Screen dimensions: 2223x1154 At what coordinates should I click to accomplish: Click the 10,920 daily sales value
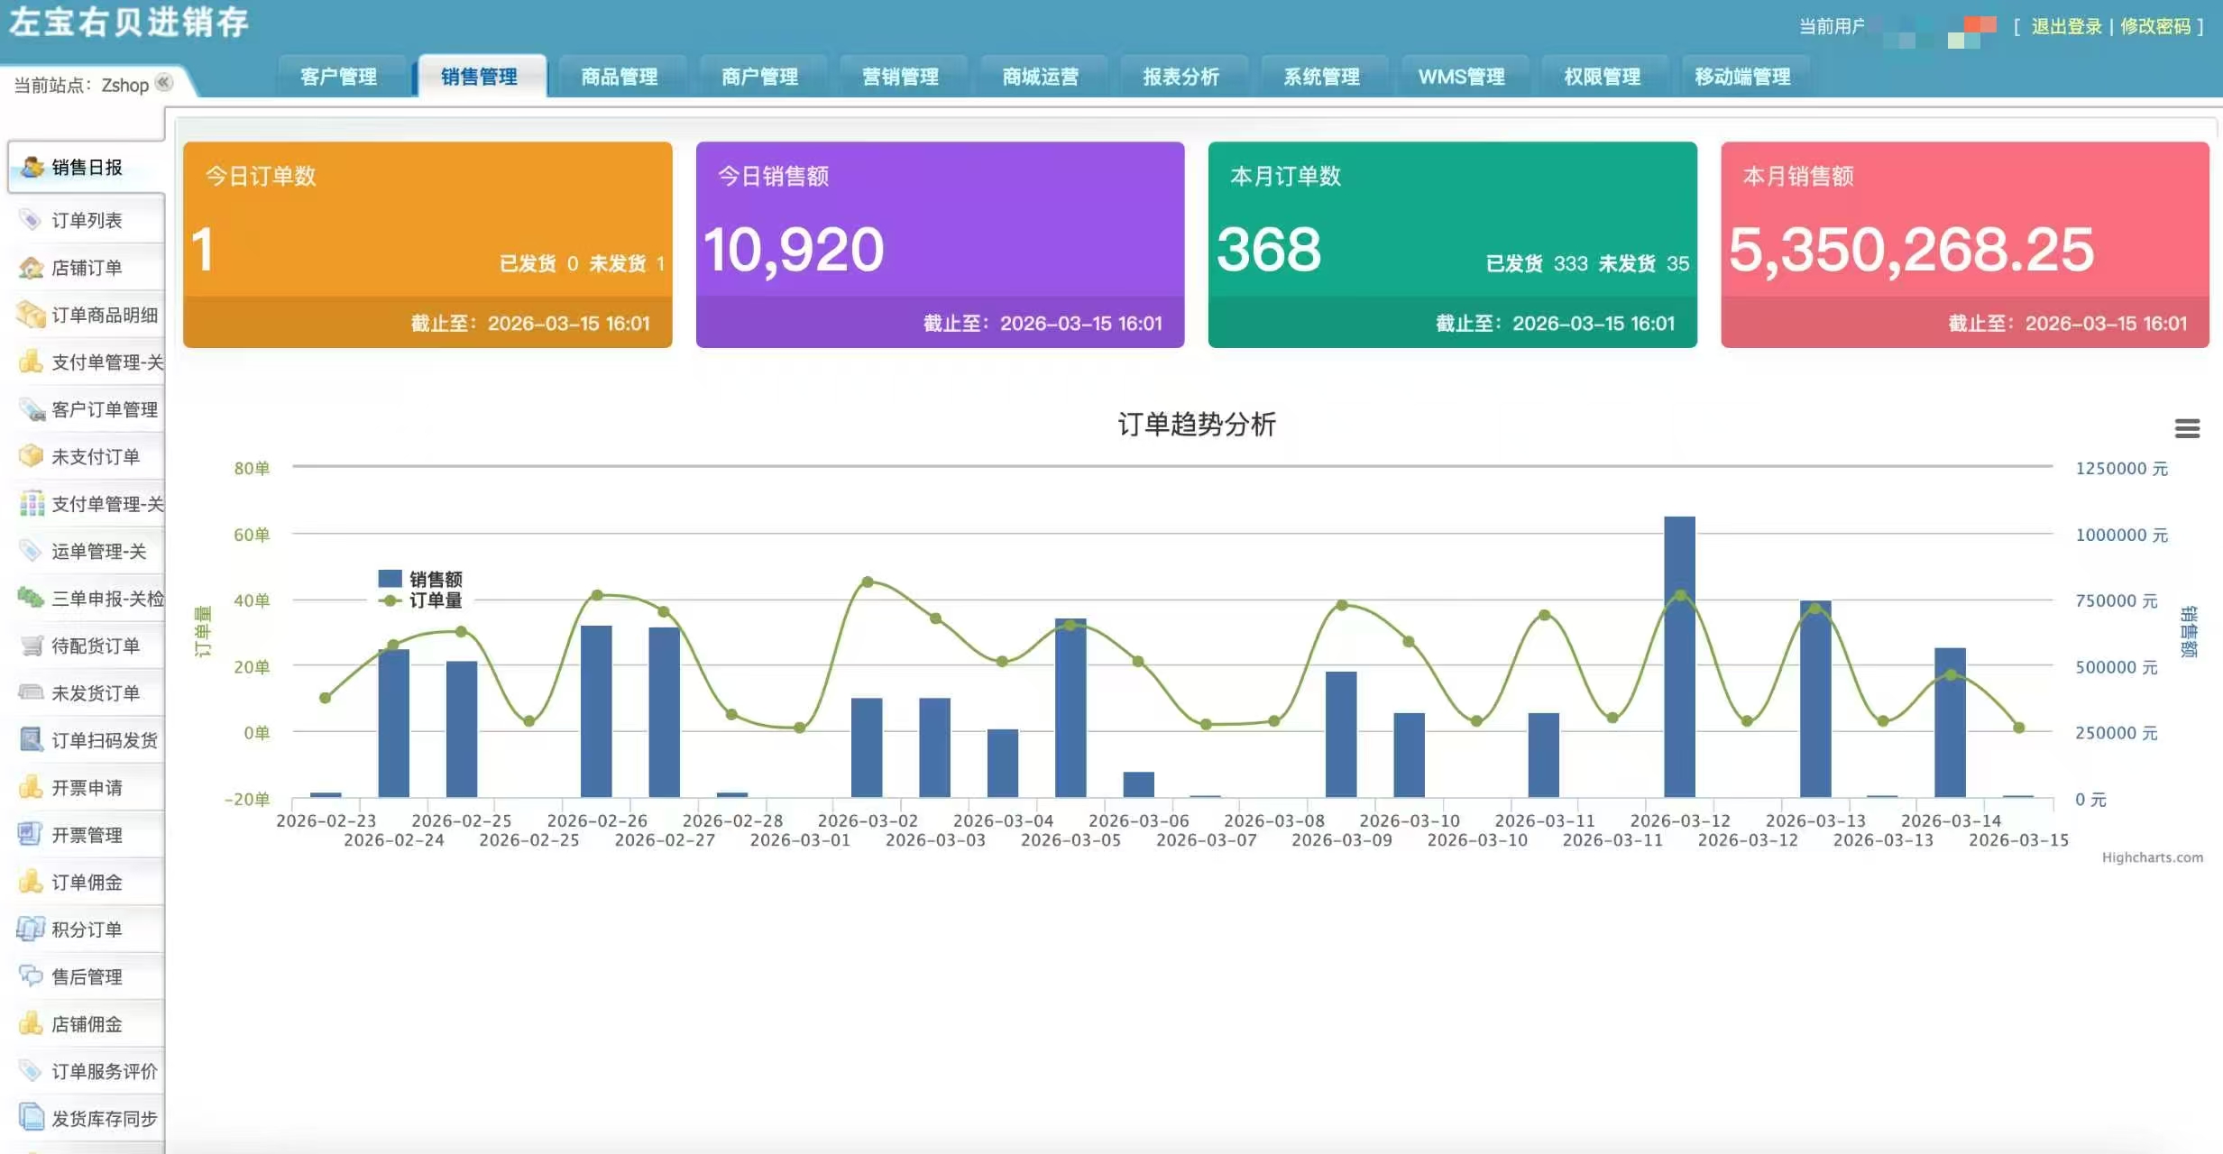click(794, 250)
